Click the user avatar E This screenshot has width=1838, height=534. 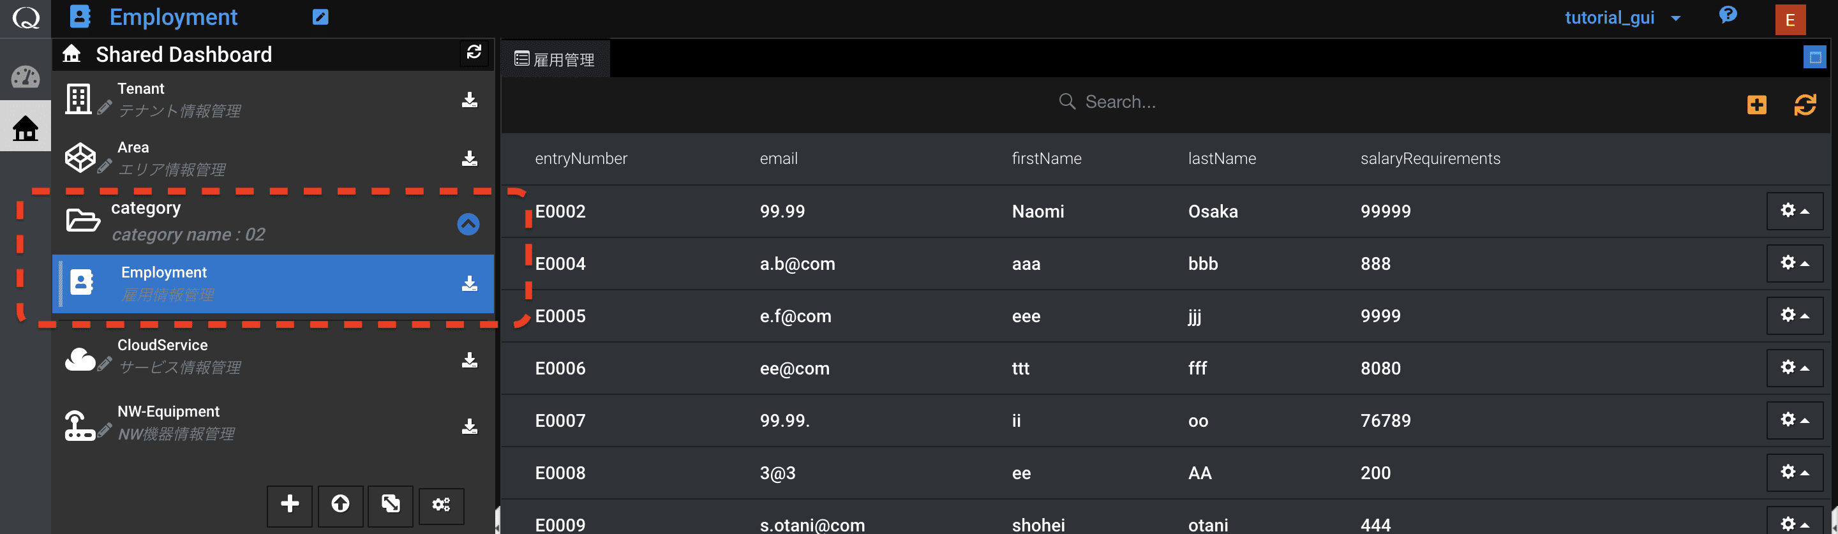pyautogui.click(x=1790, y=19)
